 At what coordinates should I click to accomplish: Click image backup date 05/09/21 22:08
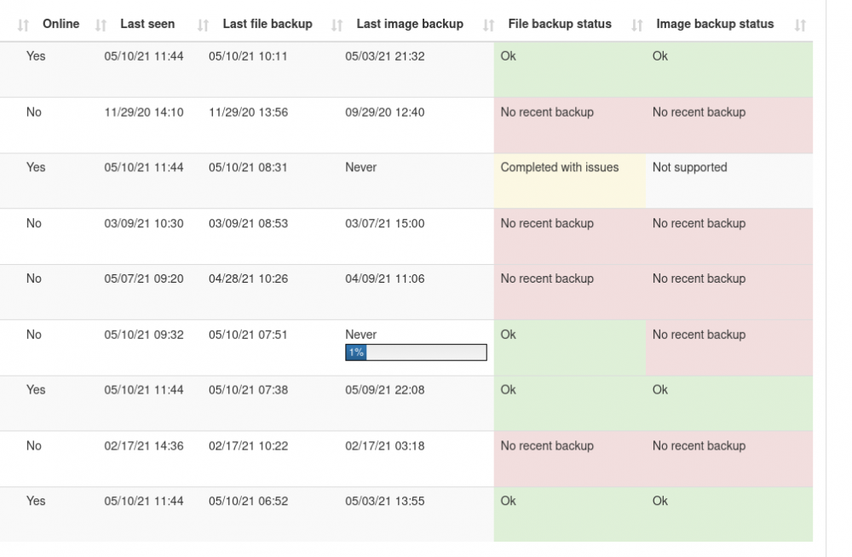coord(385,390)
